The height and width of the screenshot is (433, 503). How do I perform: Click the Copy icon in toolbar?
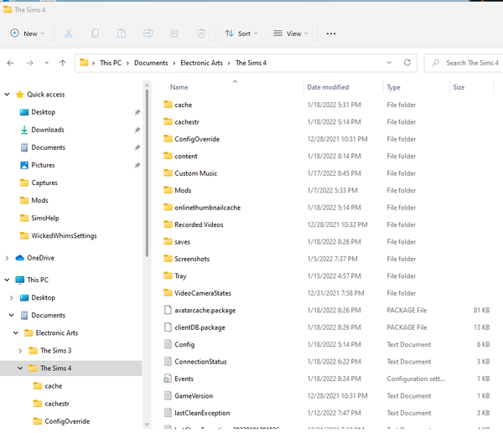95,34
